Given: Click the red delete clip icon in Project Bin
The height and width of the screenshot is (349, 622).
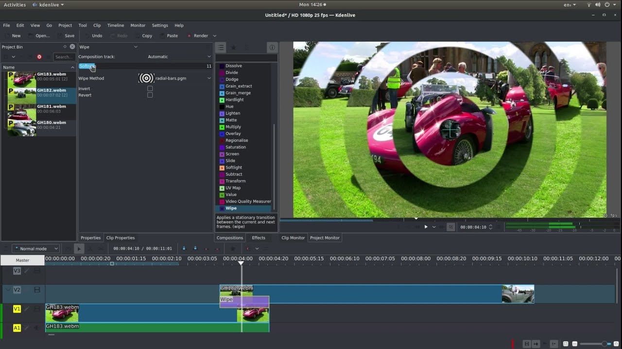Looking at the screenshot, I should 39,57.
